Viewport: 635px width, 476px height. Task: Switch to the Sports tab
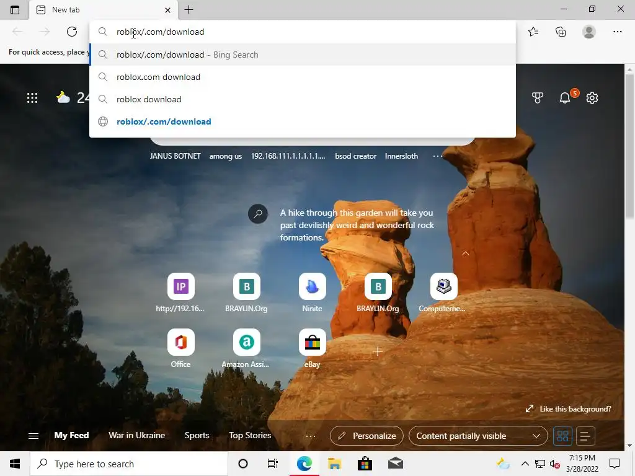point(197,436)
